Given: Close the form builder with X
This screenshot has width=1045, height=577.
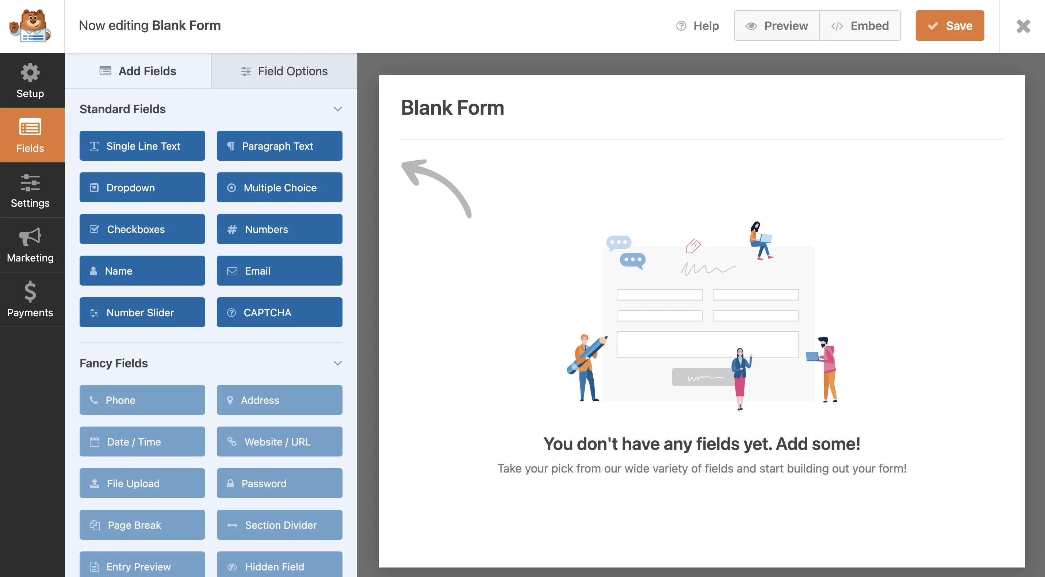Looking at the screenshot, I should (x=1023, y=26).
